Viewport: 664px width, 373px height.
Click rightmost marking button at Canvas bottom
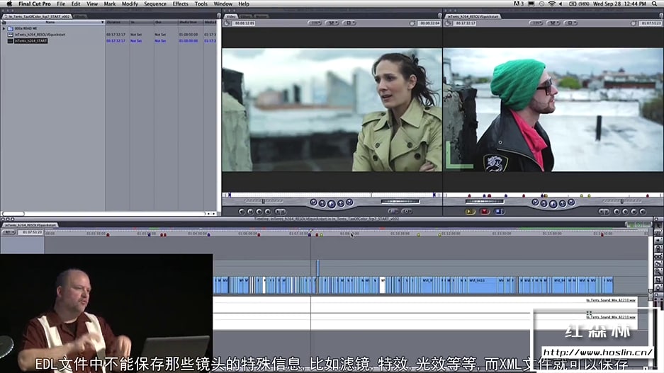tap(643, 212)
